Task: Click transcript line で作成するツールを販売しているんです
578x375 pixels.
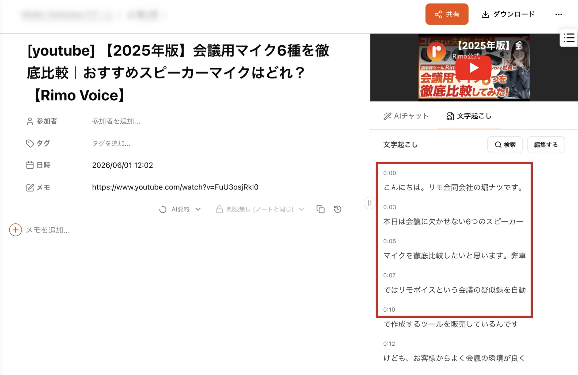Action: click(x=451, y=324)
